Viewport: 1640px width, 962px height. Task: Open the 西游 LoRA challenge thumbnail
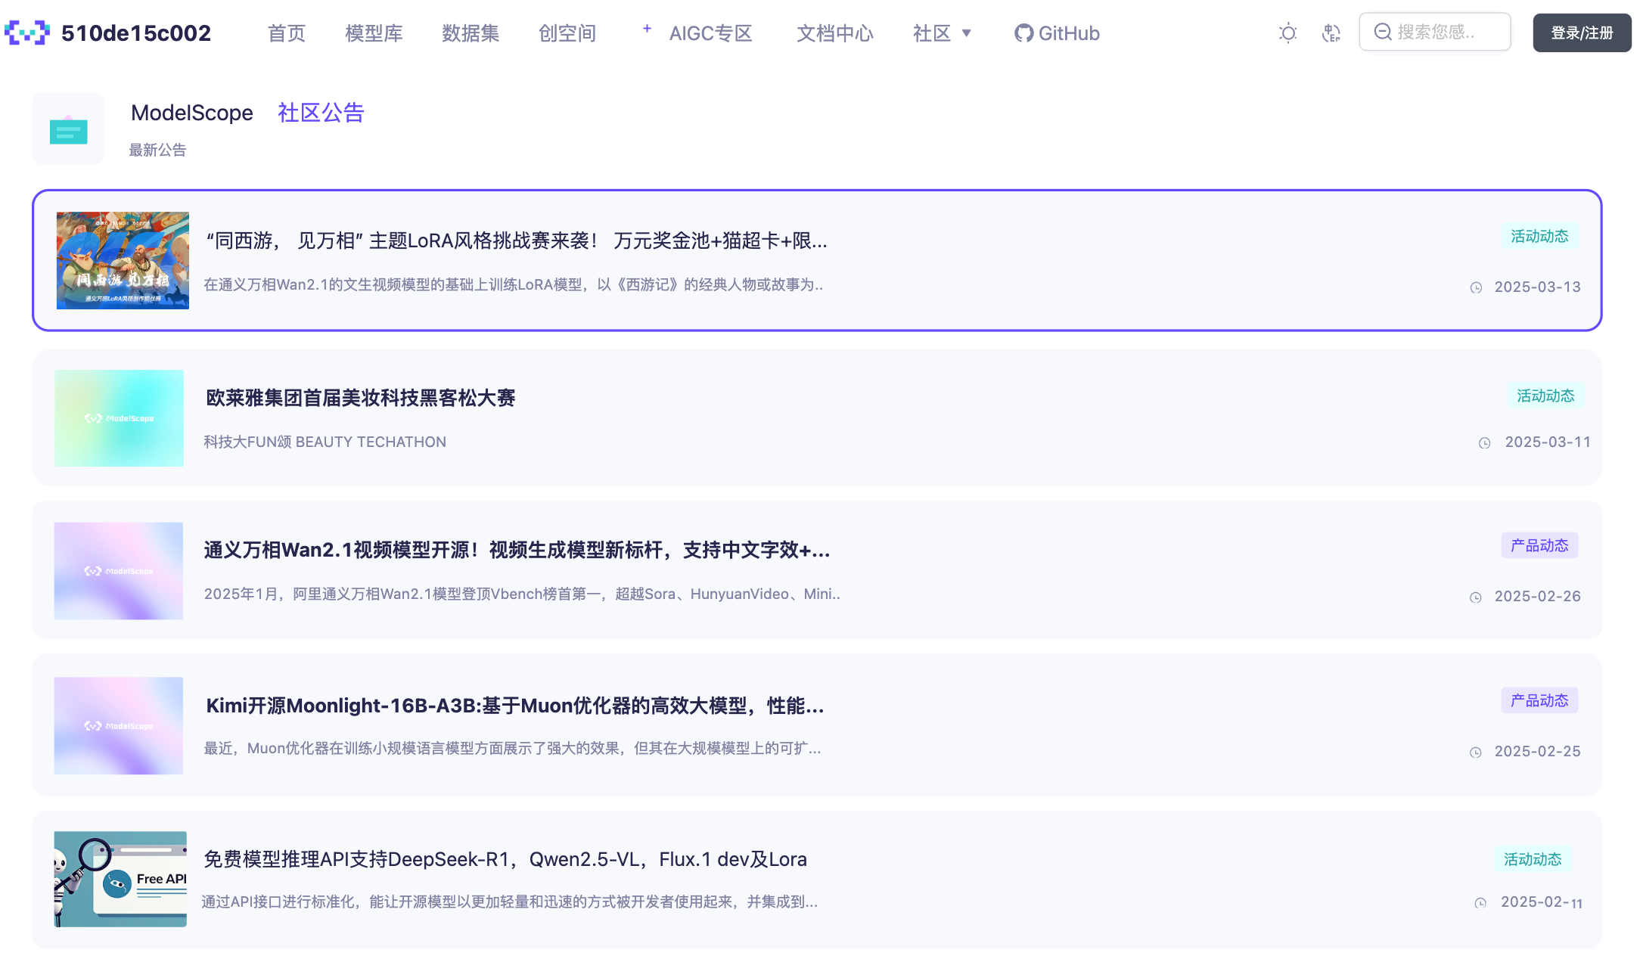123,260
